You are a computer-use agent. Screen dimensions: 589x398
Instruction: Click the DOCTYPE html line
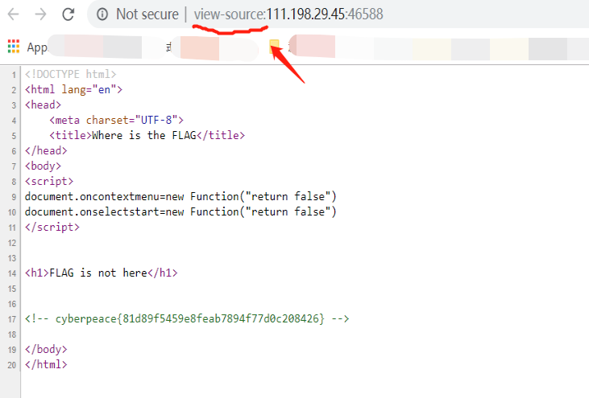coord(71,74)
